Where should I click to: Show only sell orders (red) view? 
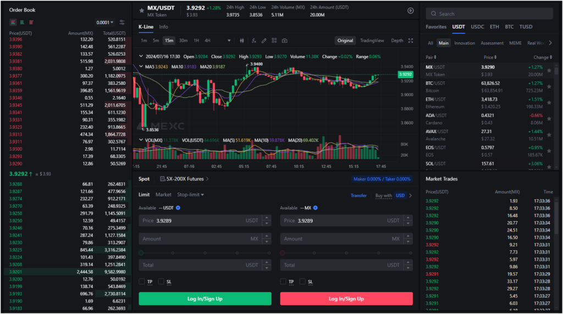(31, 23)
